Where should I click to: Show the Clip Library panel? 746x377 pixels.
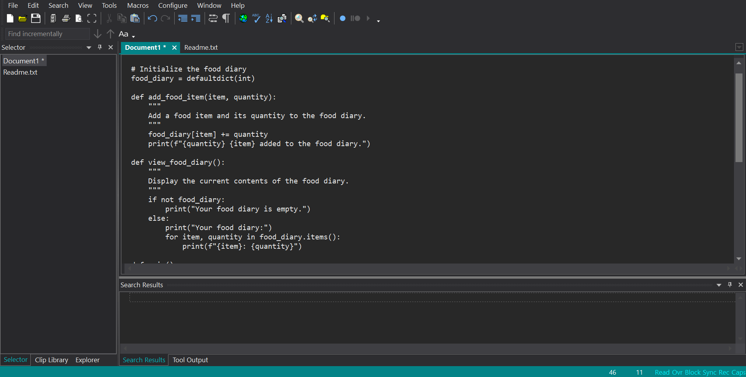tap(51, 360)
